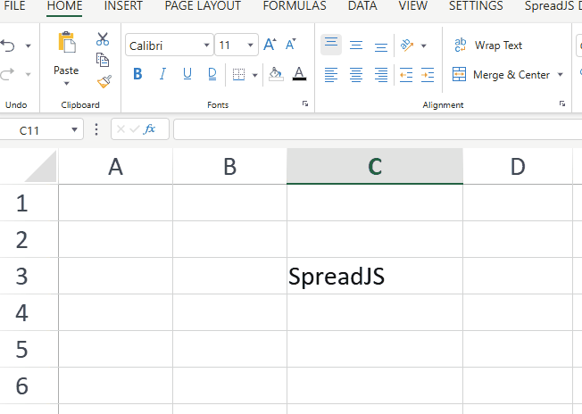
Task: Open the Redo history dropdown arrow
Action: 29,75
